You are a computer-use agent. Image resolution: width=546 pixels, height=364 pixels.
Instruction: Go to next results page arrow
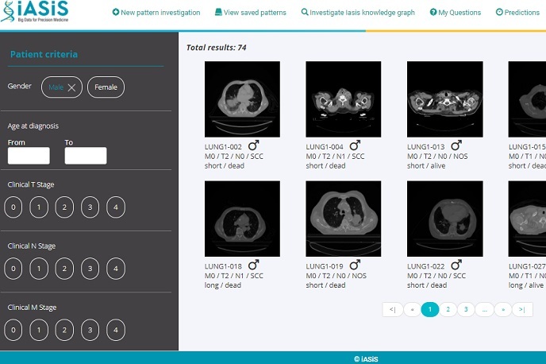502,310
